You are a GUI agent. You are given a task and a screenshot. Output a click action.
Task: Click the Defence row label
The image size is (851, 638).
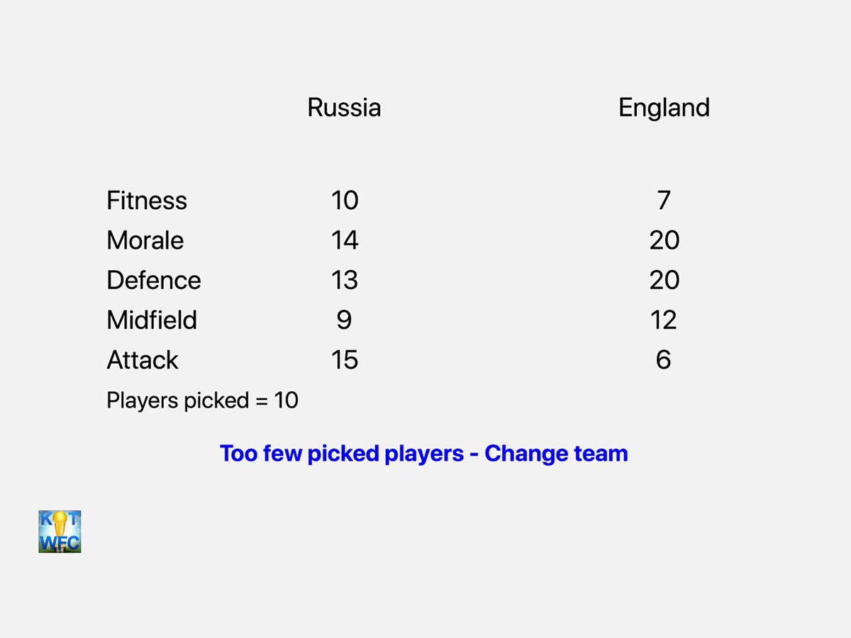[x=154, y=280]
